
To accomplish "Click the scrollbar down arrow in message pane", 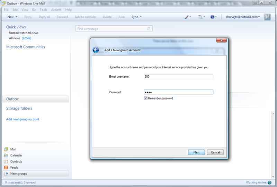I will [273, 177].
